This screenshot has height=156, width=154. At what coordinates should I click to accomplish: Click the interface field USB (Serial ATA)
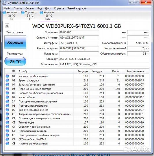pyautogui.click(x=79, y=43)
